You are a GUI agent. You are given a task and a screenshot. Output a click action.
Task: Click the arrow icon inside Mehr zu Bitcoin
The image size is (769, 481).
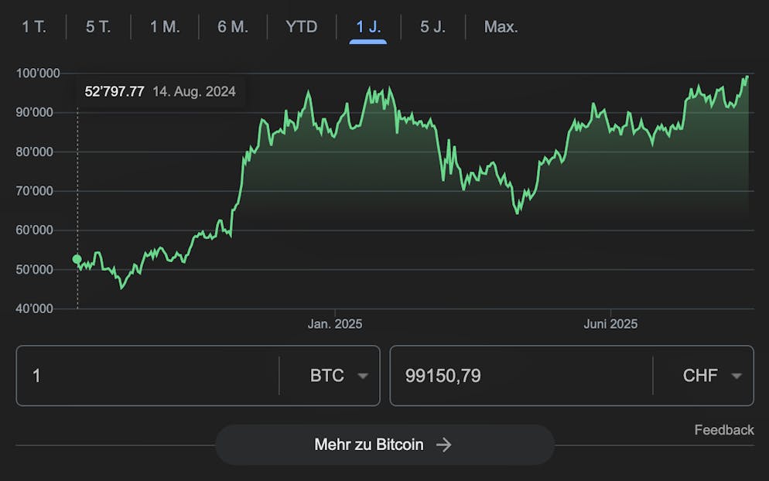(444, 445)
